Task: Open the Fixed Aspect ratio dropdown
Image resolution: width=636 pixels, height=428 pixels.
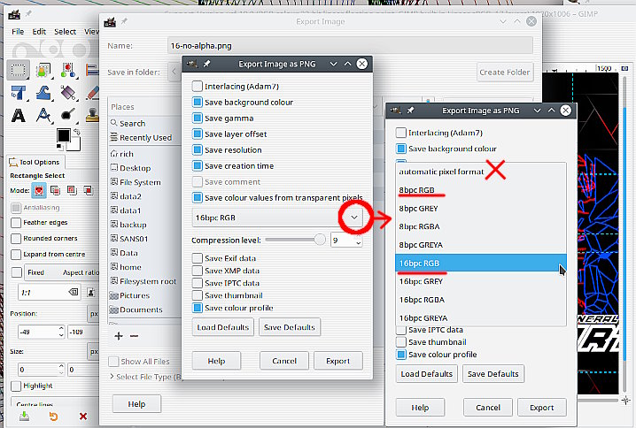Action: (62, 272)
